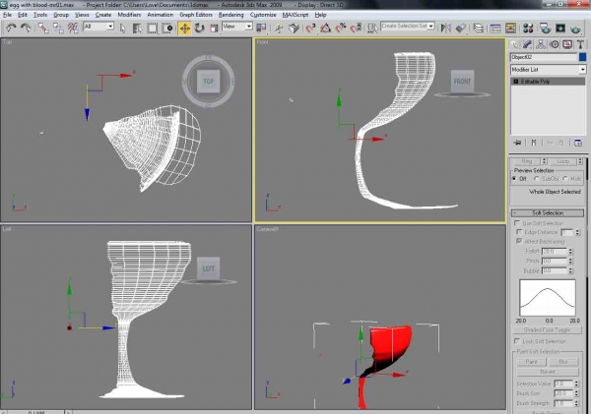Viewport: 591px width, 414px height.
Task: Toggle the Angle Snap icon
Action: pyautogui.click(x=326, y=29)
